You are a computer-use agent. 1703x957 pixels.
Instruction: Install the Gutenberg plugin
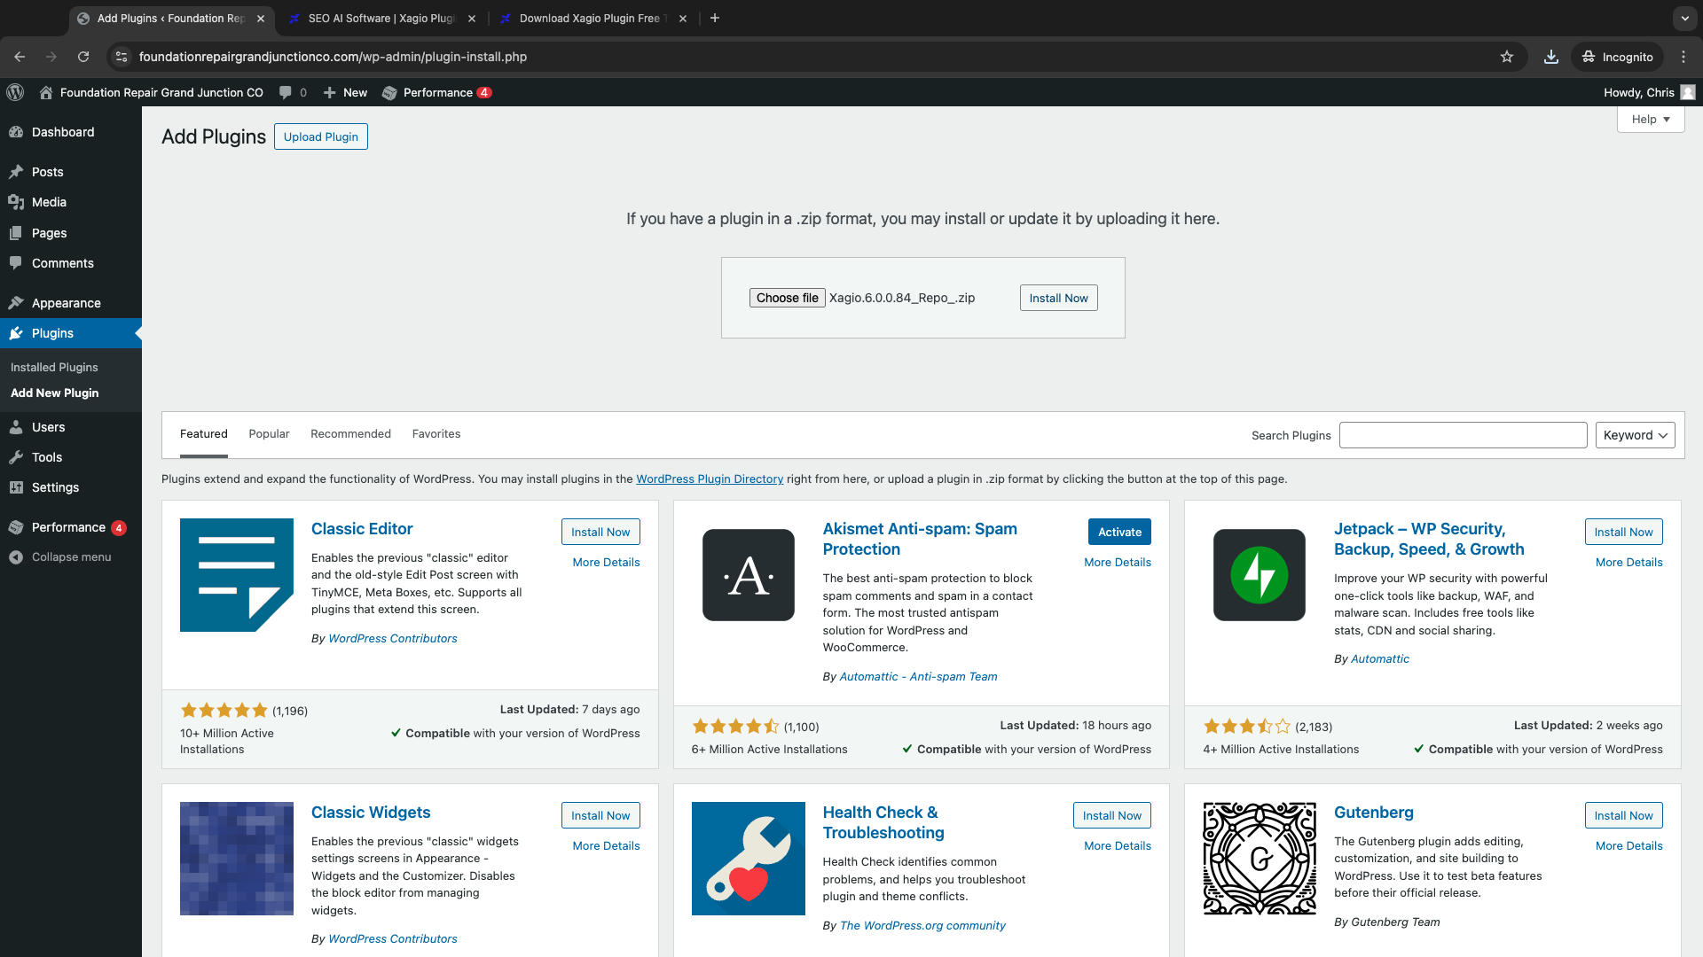pyautogui.click(x=1623, y=815)
